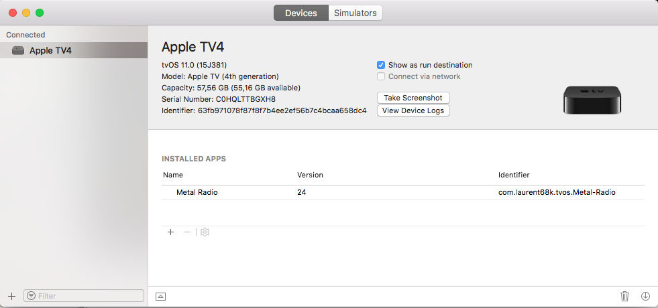Click Model: Apple TV (4th generation) text
658x308 pixels.
click(x=220, y=76)
